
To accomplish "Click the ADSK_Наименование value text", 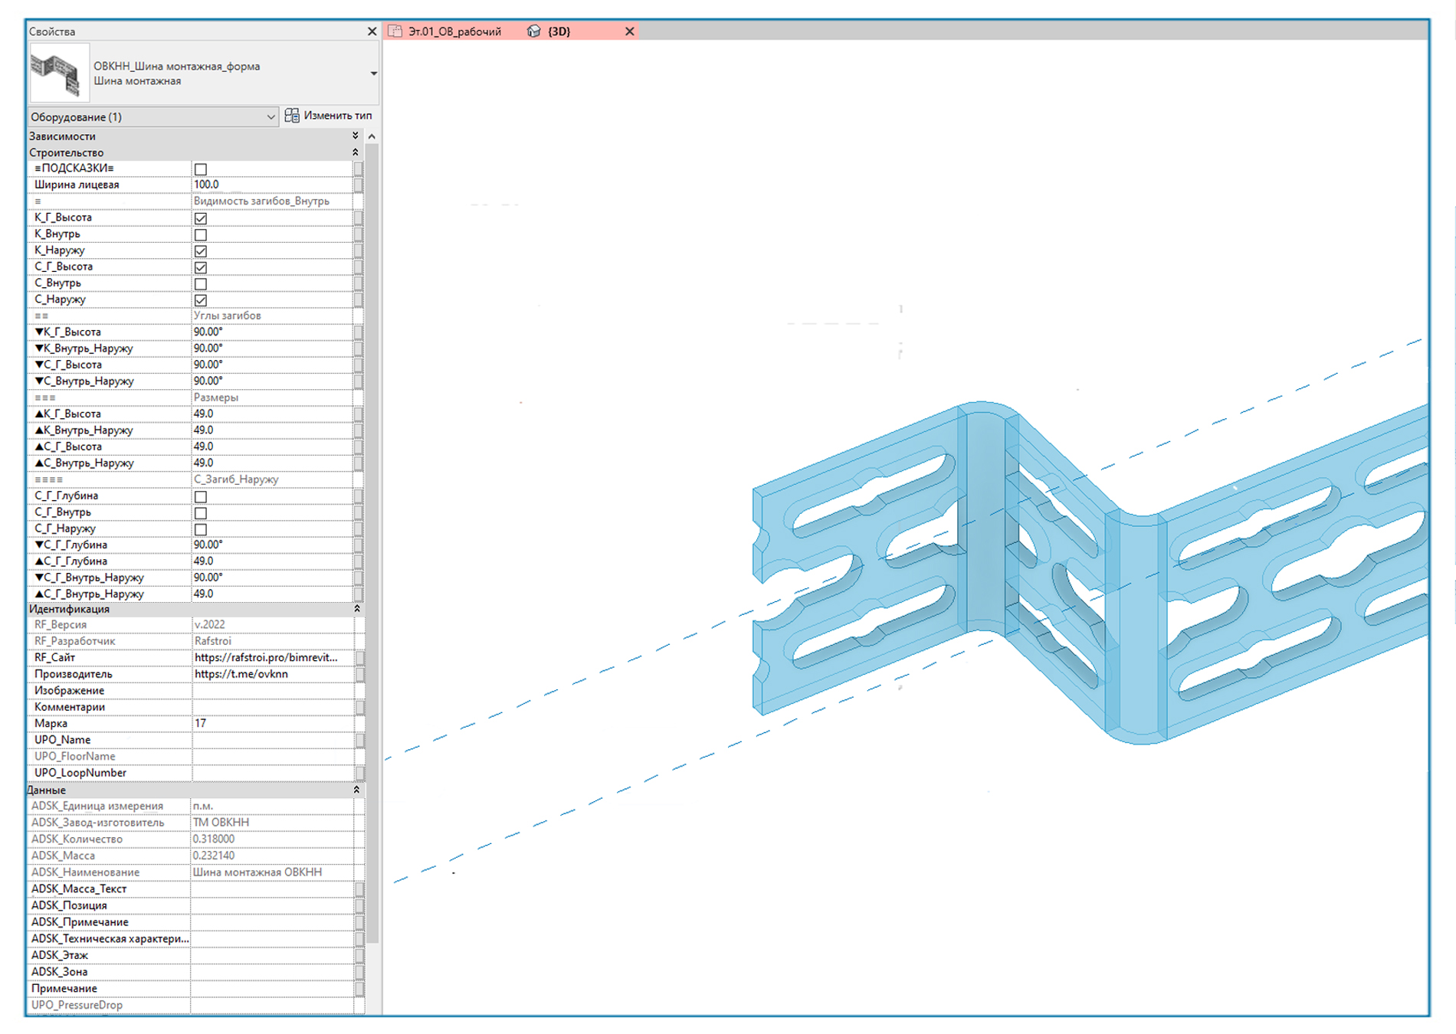I will (257, 872).
